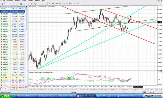Click the Simbolo column header
Screen dimensions: 163x98
click(x=5, y=9)
